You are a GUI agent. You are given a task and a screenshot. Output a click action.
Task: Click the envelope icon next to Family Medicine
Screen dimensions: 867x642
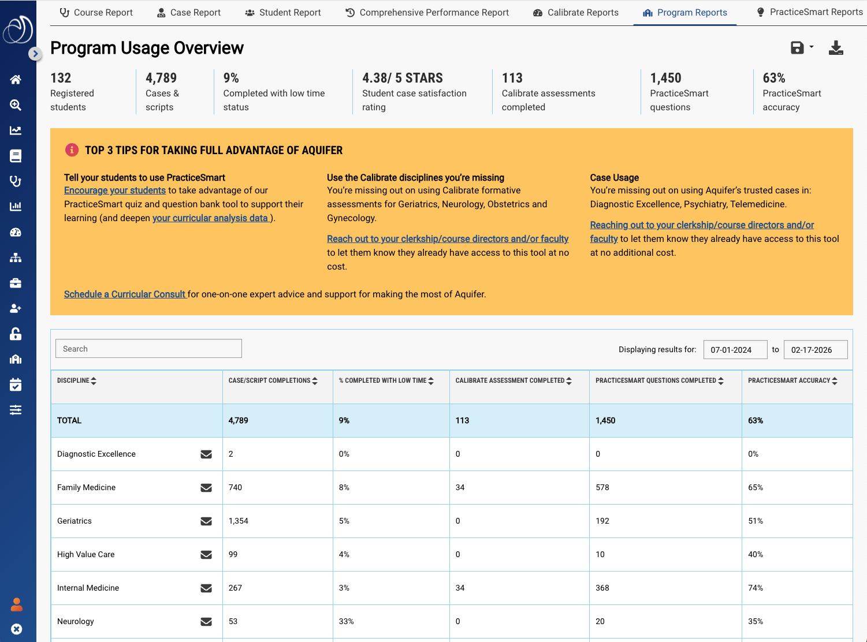coord(206,487)
